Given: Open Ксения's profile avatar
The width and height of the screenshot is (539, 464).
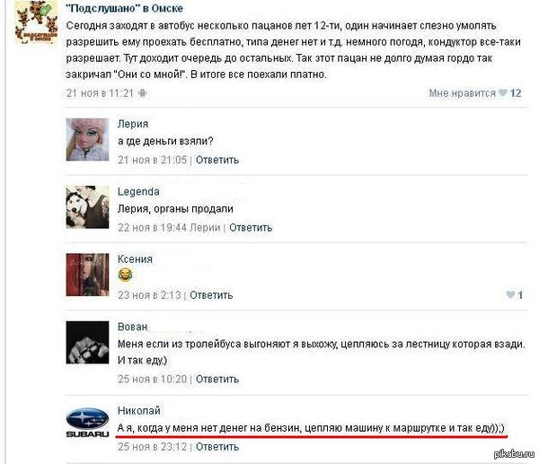Looking at the screenshot, I should pyautogui.click(x=87, y=275).
